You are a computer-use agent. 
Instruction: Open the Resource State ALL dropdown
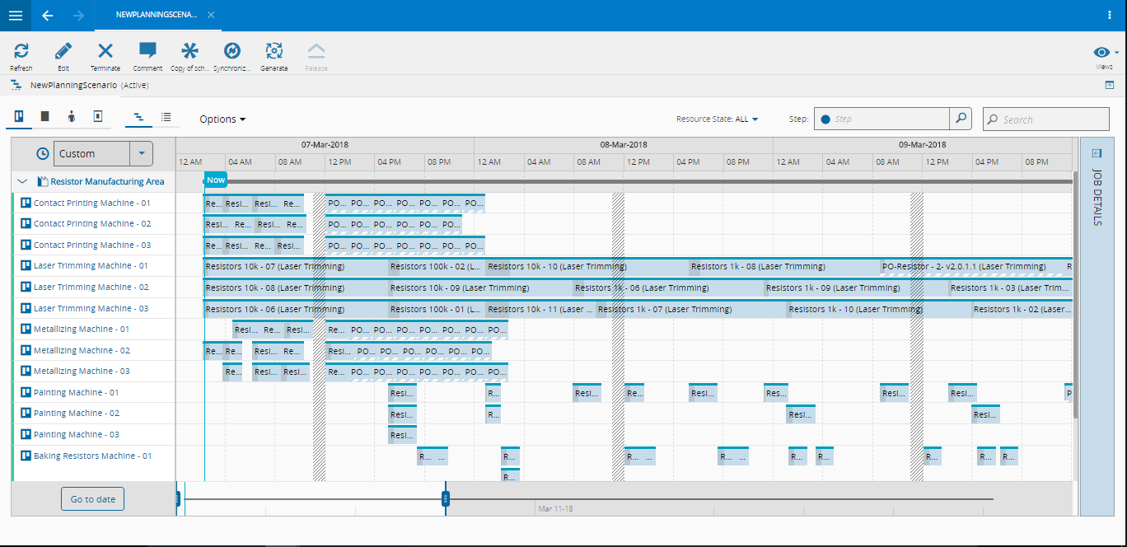tap(716, 119)
